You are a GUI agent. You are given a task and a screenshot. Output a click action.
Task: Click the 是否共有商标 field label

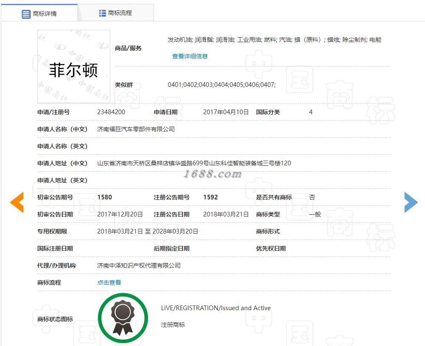click(274, 197)
